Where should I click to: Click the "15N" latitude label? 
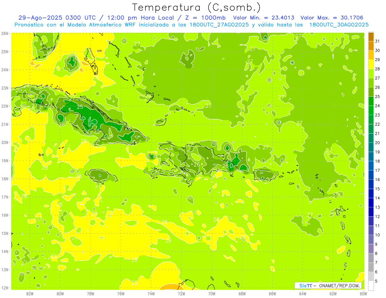tap(5, 233)
